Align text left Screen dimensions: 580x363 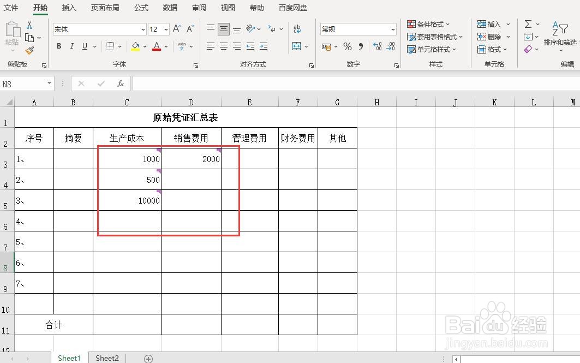tap(211, 46)
